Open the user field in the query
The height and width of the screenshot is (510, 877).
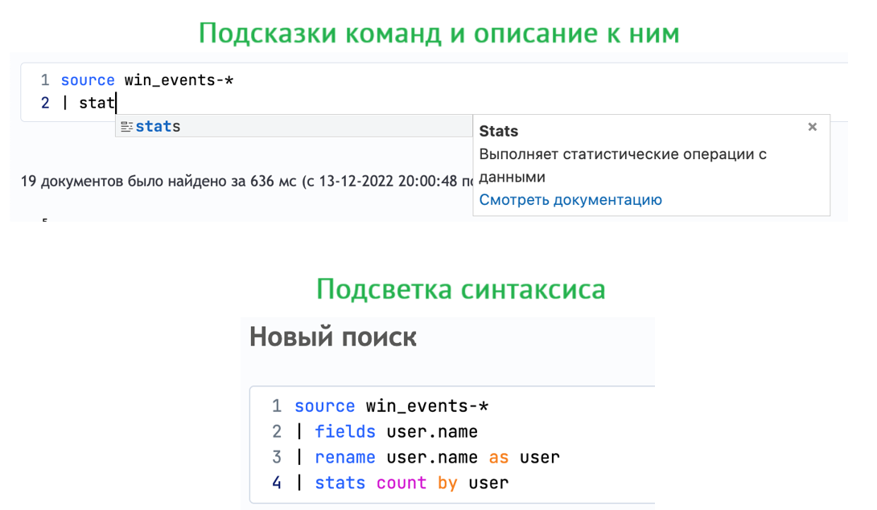tap(488, 483)
